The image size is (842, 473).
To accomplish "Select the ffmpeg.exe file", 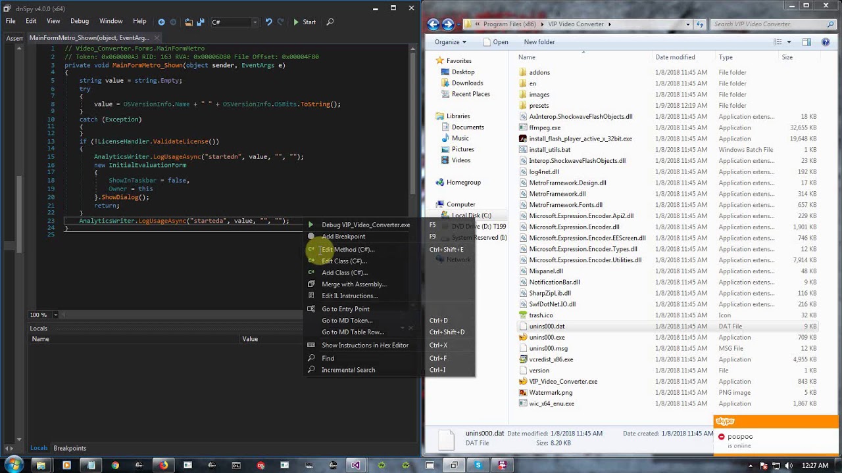I will click(545, 128).
